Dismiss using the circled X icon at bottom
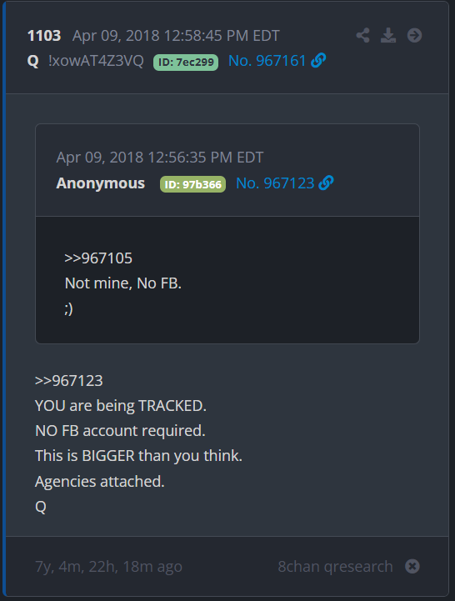 pyautogui.click(x=412, y=566)
